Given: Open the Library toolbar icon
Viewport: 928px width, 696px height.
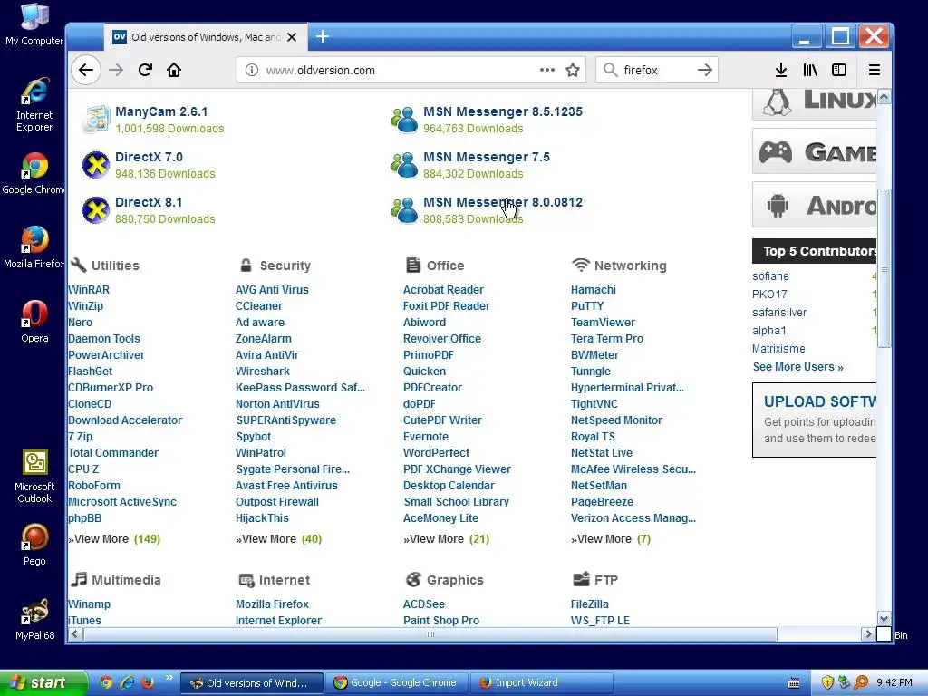Looking at the screenshot, I should point(810,70).
